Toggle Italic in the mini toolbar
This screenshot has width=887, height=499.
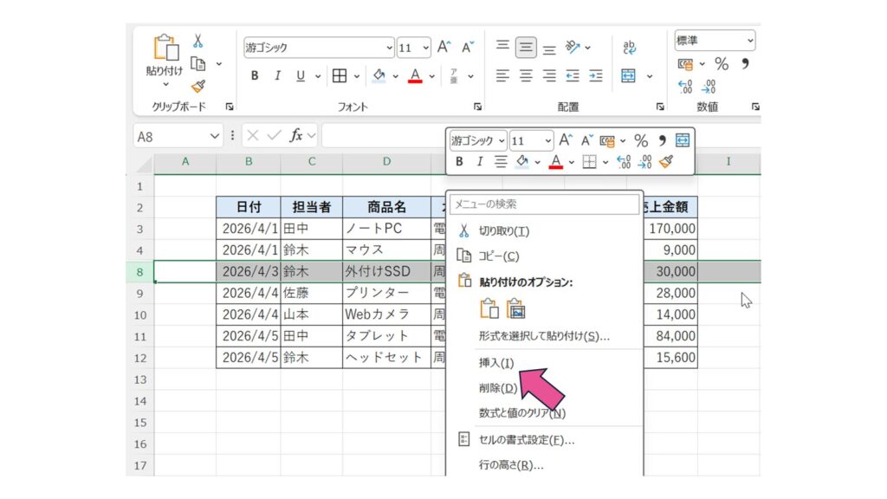click(x=479, y=161)
